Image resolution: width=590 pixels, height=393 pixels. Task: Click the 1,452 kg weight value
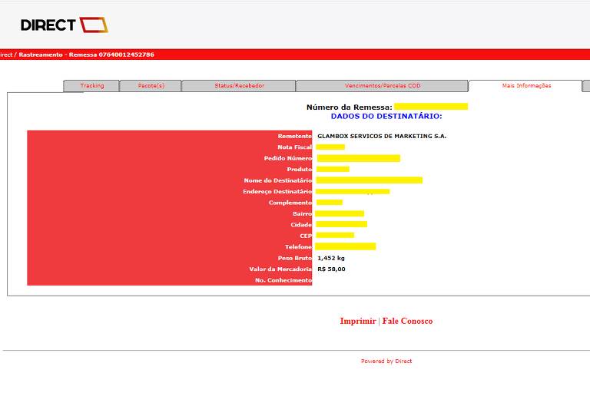[331, 258]
